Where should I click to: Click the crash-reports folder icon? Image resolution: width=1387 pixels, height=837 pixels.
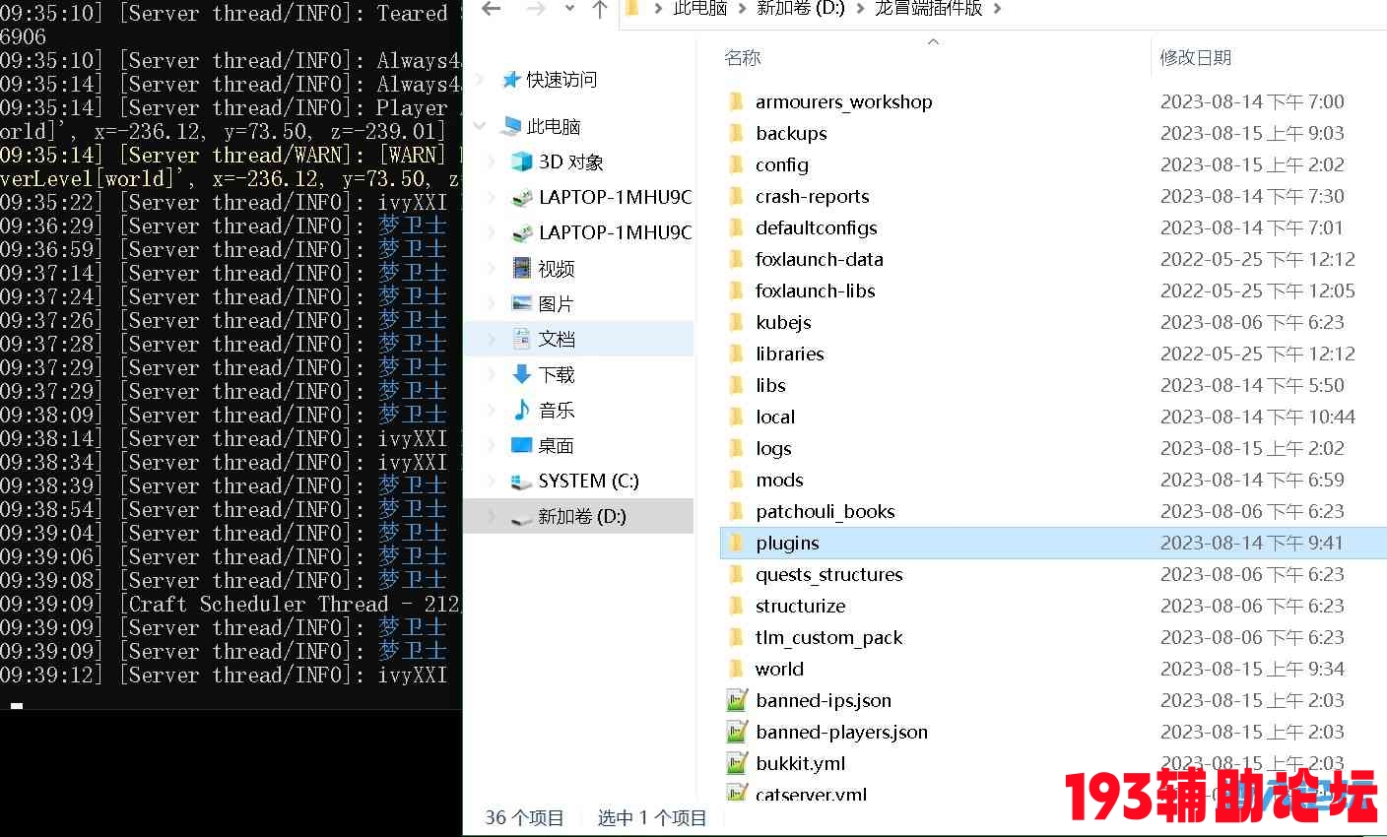coord(736,196)
